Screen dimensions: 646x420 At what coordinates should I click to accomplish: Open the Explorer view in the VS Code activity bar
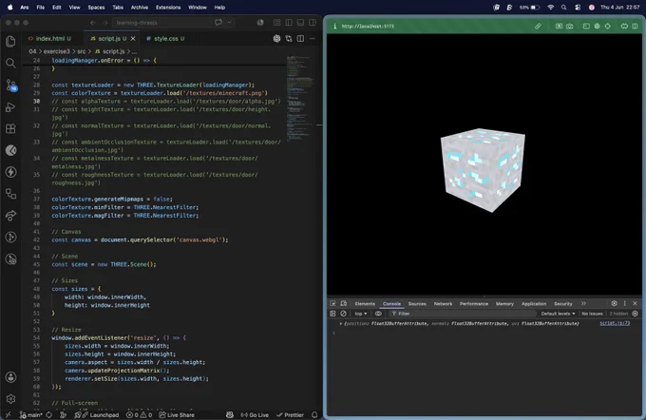10,41
